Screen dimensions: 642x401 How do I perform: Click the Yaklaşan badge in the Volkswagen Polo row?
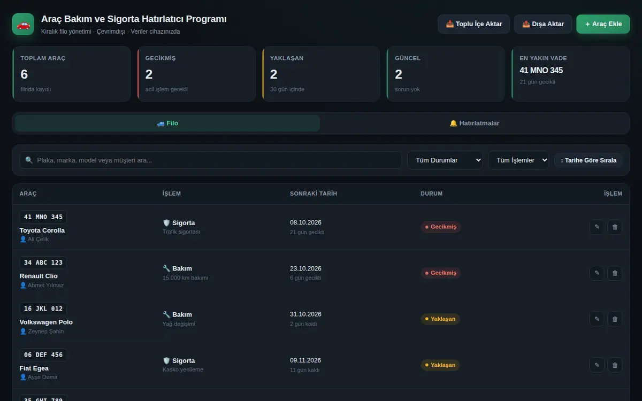(440, 319)
